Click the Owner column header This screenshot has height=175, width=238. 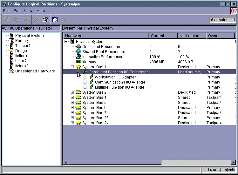221,36
